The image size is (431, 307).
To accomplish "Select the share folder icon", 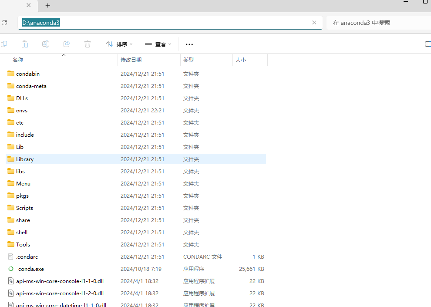I will pos(11,220).
